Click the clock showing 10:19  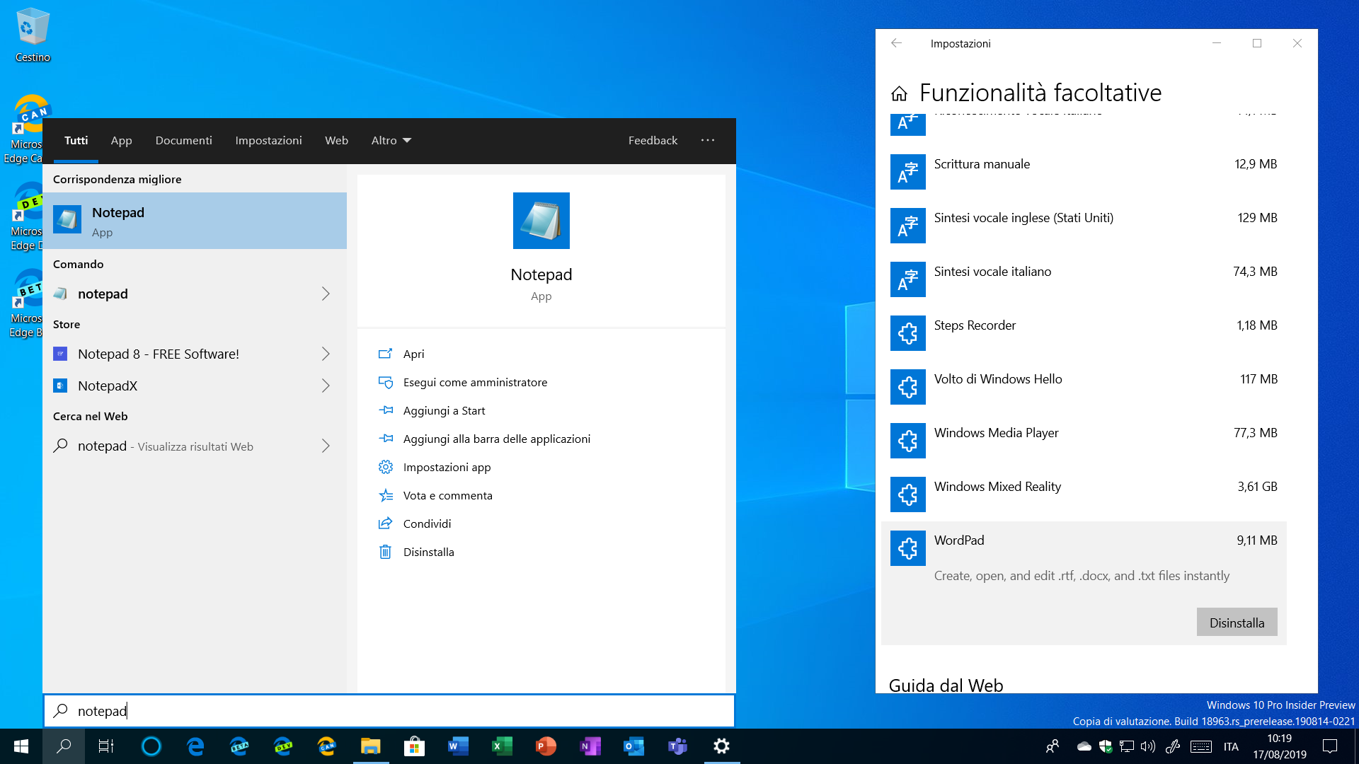click(1280, 746)
